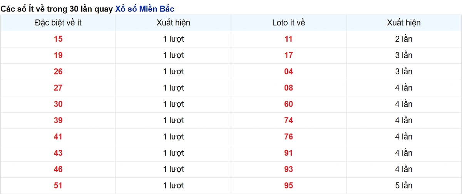Select special number 15
462x194 pixels.
(x=58, y=39)
